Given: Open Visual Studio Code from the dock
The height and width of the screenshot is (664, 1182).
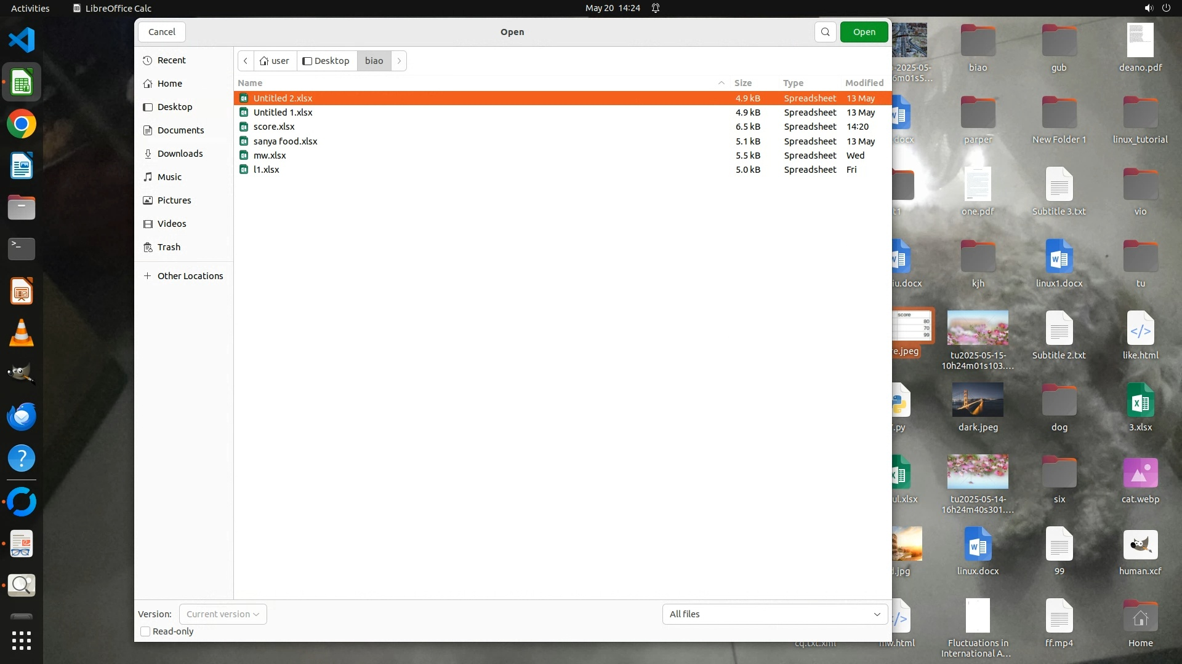Looking at the screenshot, I should pyautogui.click(x=22, y=41).
